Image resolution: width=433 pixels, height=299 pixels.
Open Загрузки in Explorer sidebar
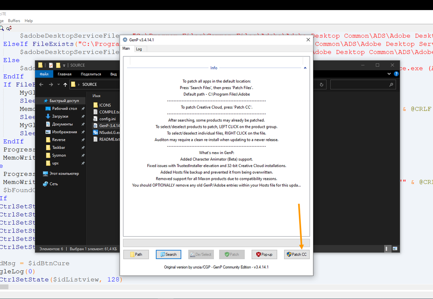(x=61, y=116)
